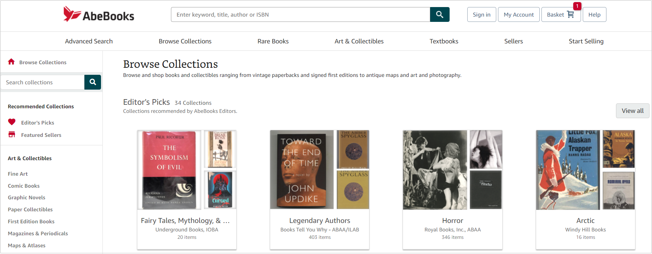Screen dimensions: 652x254
Task: Click the Sign in button
Action: 482,14
